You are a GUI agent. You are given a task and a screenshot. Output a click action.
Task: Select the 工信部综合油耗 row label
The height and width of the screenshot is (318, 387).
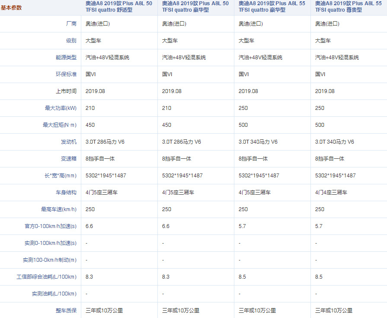pos(46,277)
